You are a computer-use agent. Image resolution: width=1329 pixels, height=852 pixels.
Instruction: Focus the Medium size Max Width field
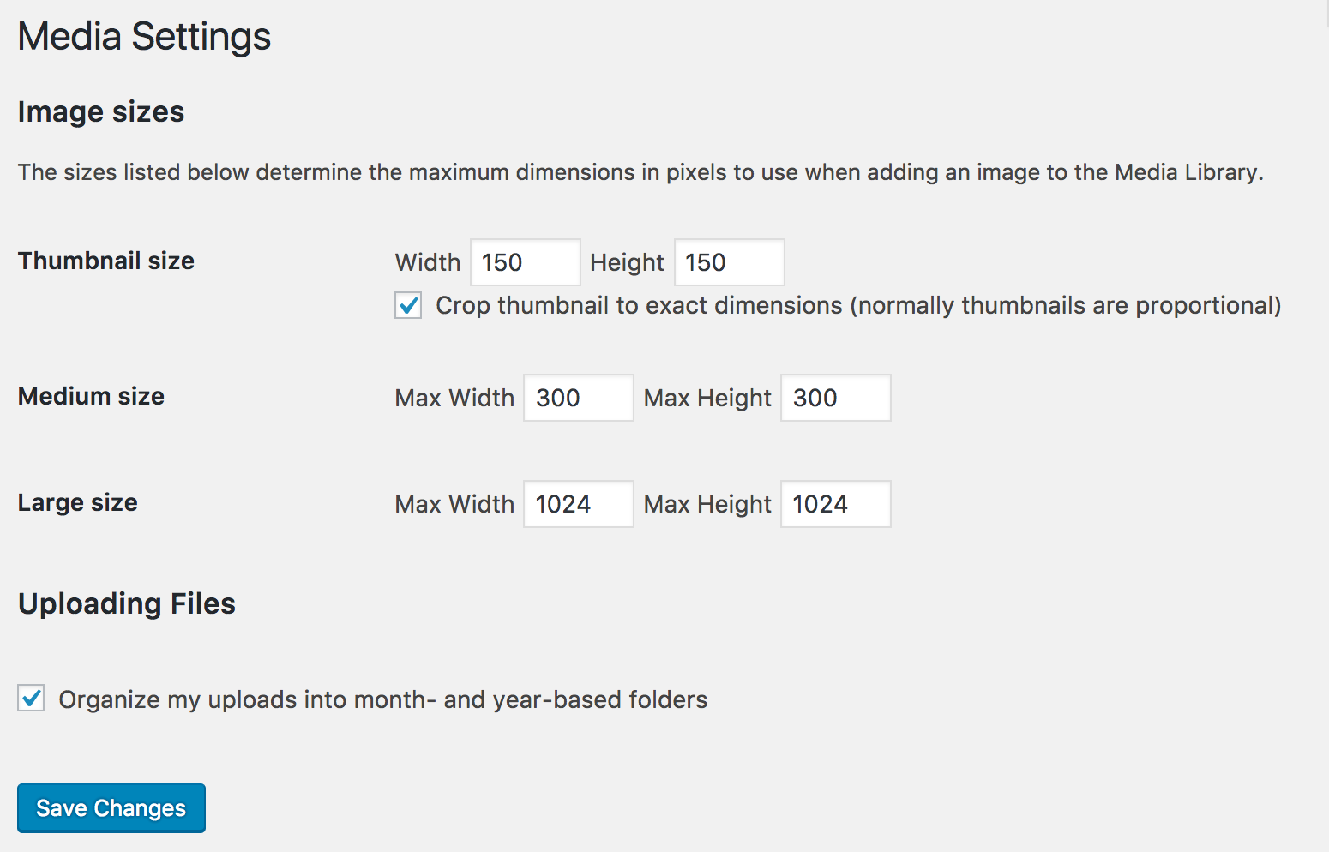tap(579, 398)
